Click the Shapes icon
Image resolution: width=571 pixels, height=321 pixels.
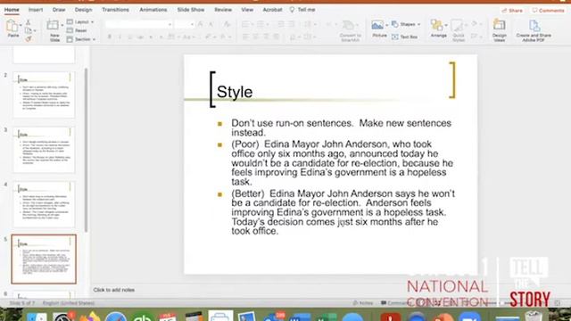point(395,24)
